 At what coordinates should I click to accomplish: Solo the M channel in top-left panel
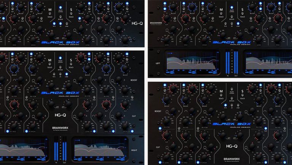click(50, 14)
